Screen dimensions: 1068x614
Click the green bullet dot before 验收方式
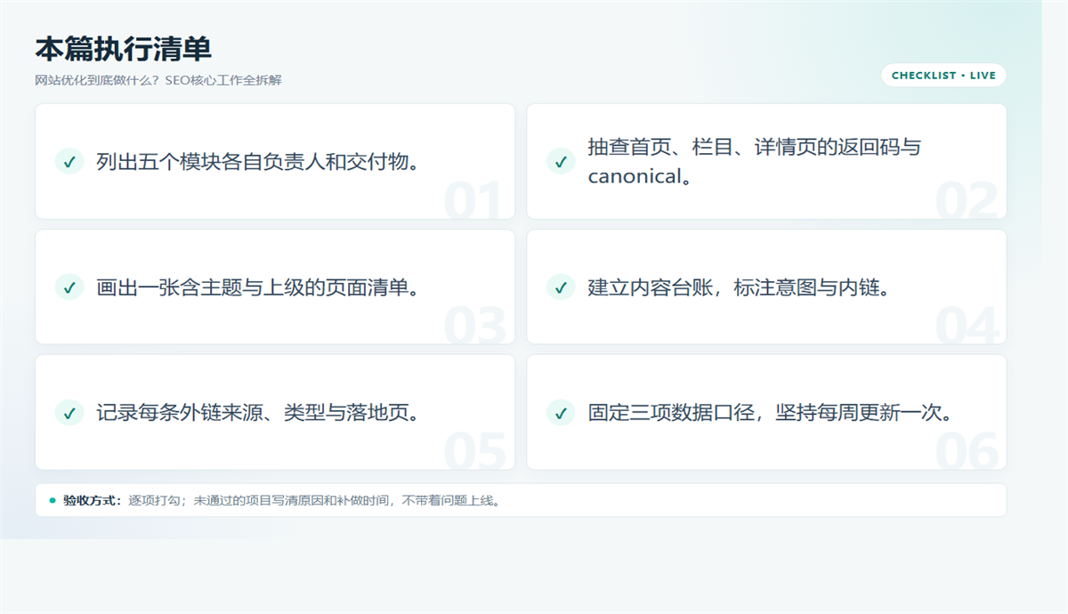coord(53,500)
